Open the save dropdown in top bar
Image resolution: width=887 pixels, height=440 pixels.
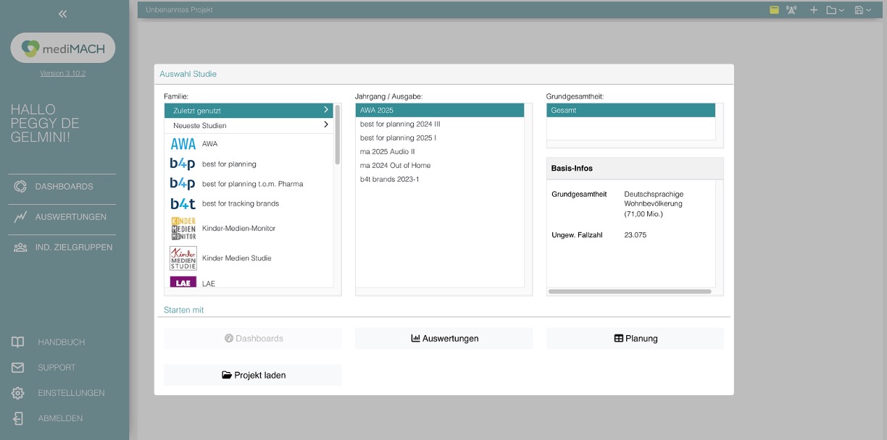862,10
